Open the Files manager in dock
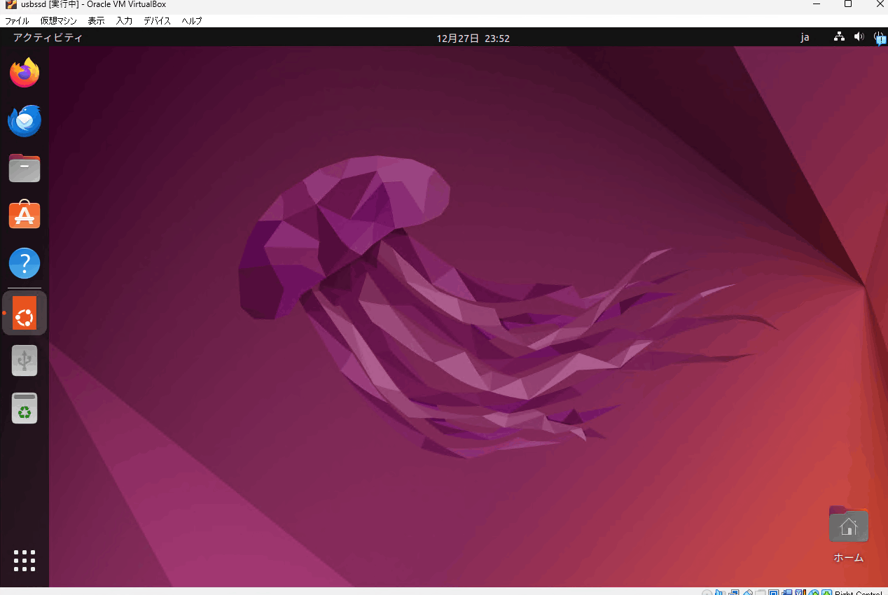Viewport: 888px width, 595px height. 25,168
